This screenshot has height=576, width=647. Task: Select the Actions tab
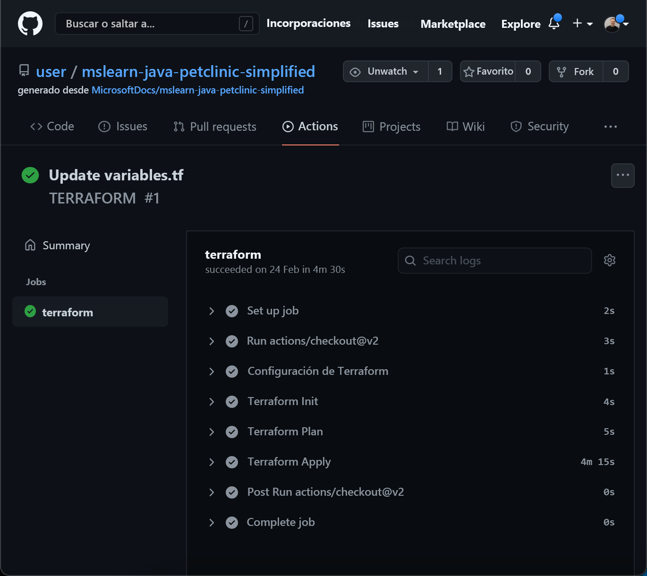310,127
